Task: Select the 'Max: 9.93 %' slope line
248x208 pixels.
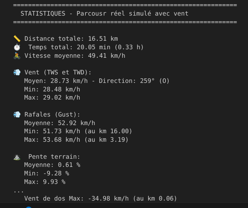Action: (45, 182)
